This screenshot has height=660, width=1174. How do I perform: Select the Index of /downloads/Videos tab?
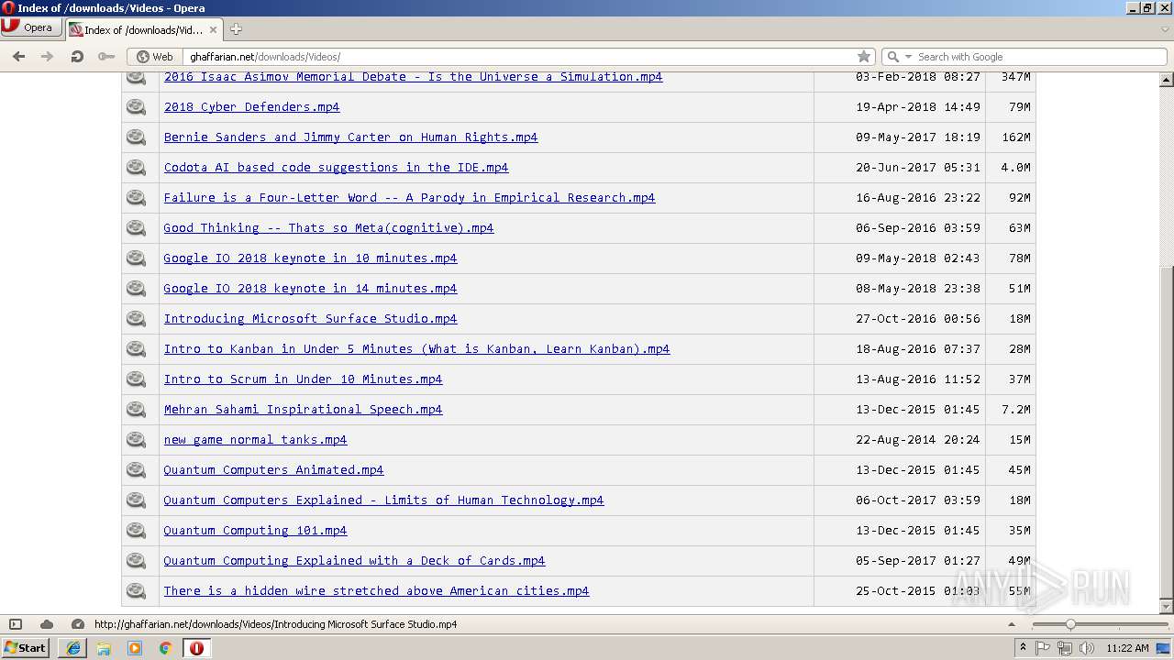coord(143,29)
